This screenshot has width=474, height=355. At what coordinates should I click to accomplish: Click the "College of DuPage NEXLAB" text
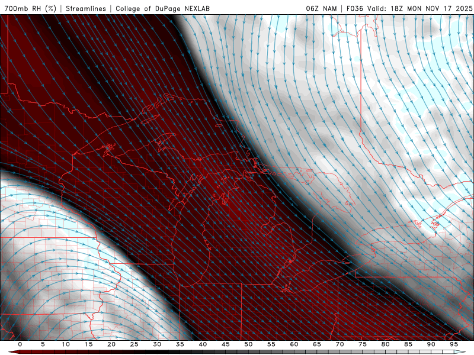(x=162, y=8)
